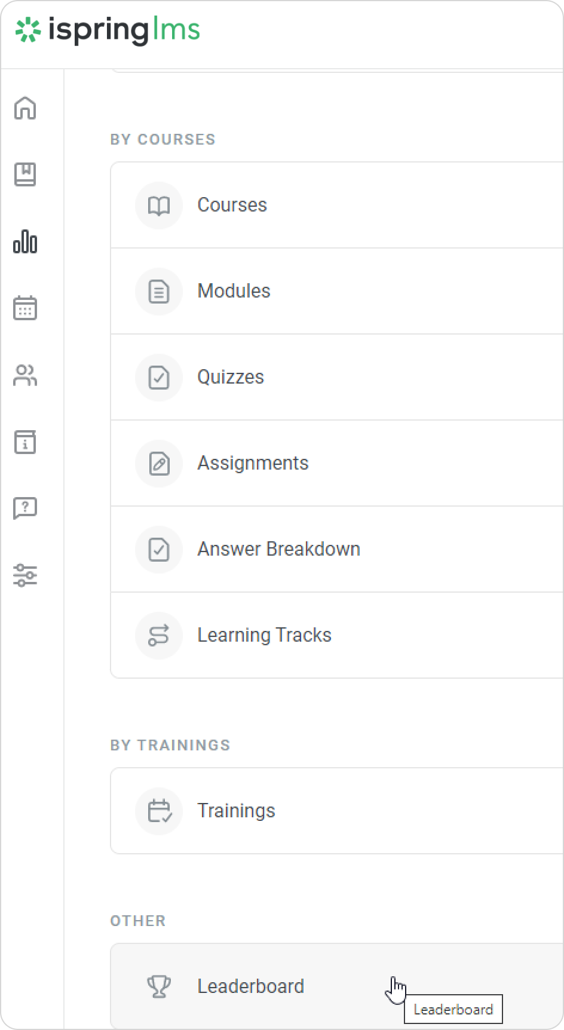Open the Leaderboard report
This screenshot has width=564, height=1030.
point(251,986)
